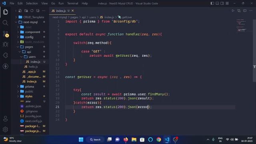This screenshot has width=256, height=144.
Task: Create a new file in explorer toolbar
Action: point(20,11)
